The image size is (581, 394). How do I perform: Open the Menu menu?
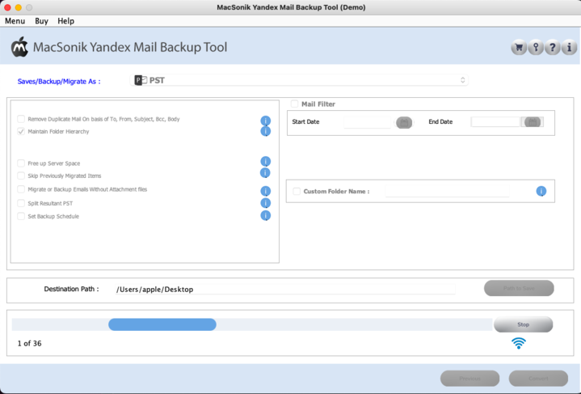coord(15,21)
